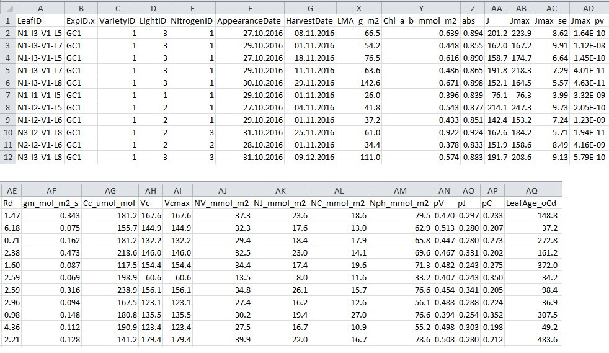
Task: Click the Jmax_se header cell
Action: 551,21
